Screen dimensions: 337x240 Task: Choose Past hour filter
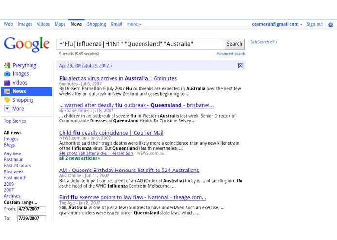pyautogui.click(x=13, y=160)
